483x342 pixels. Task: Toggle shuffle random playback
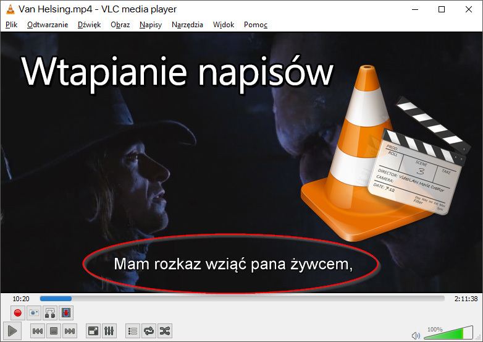click(164, 331)
